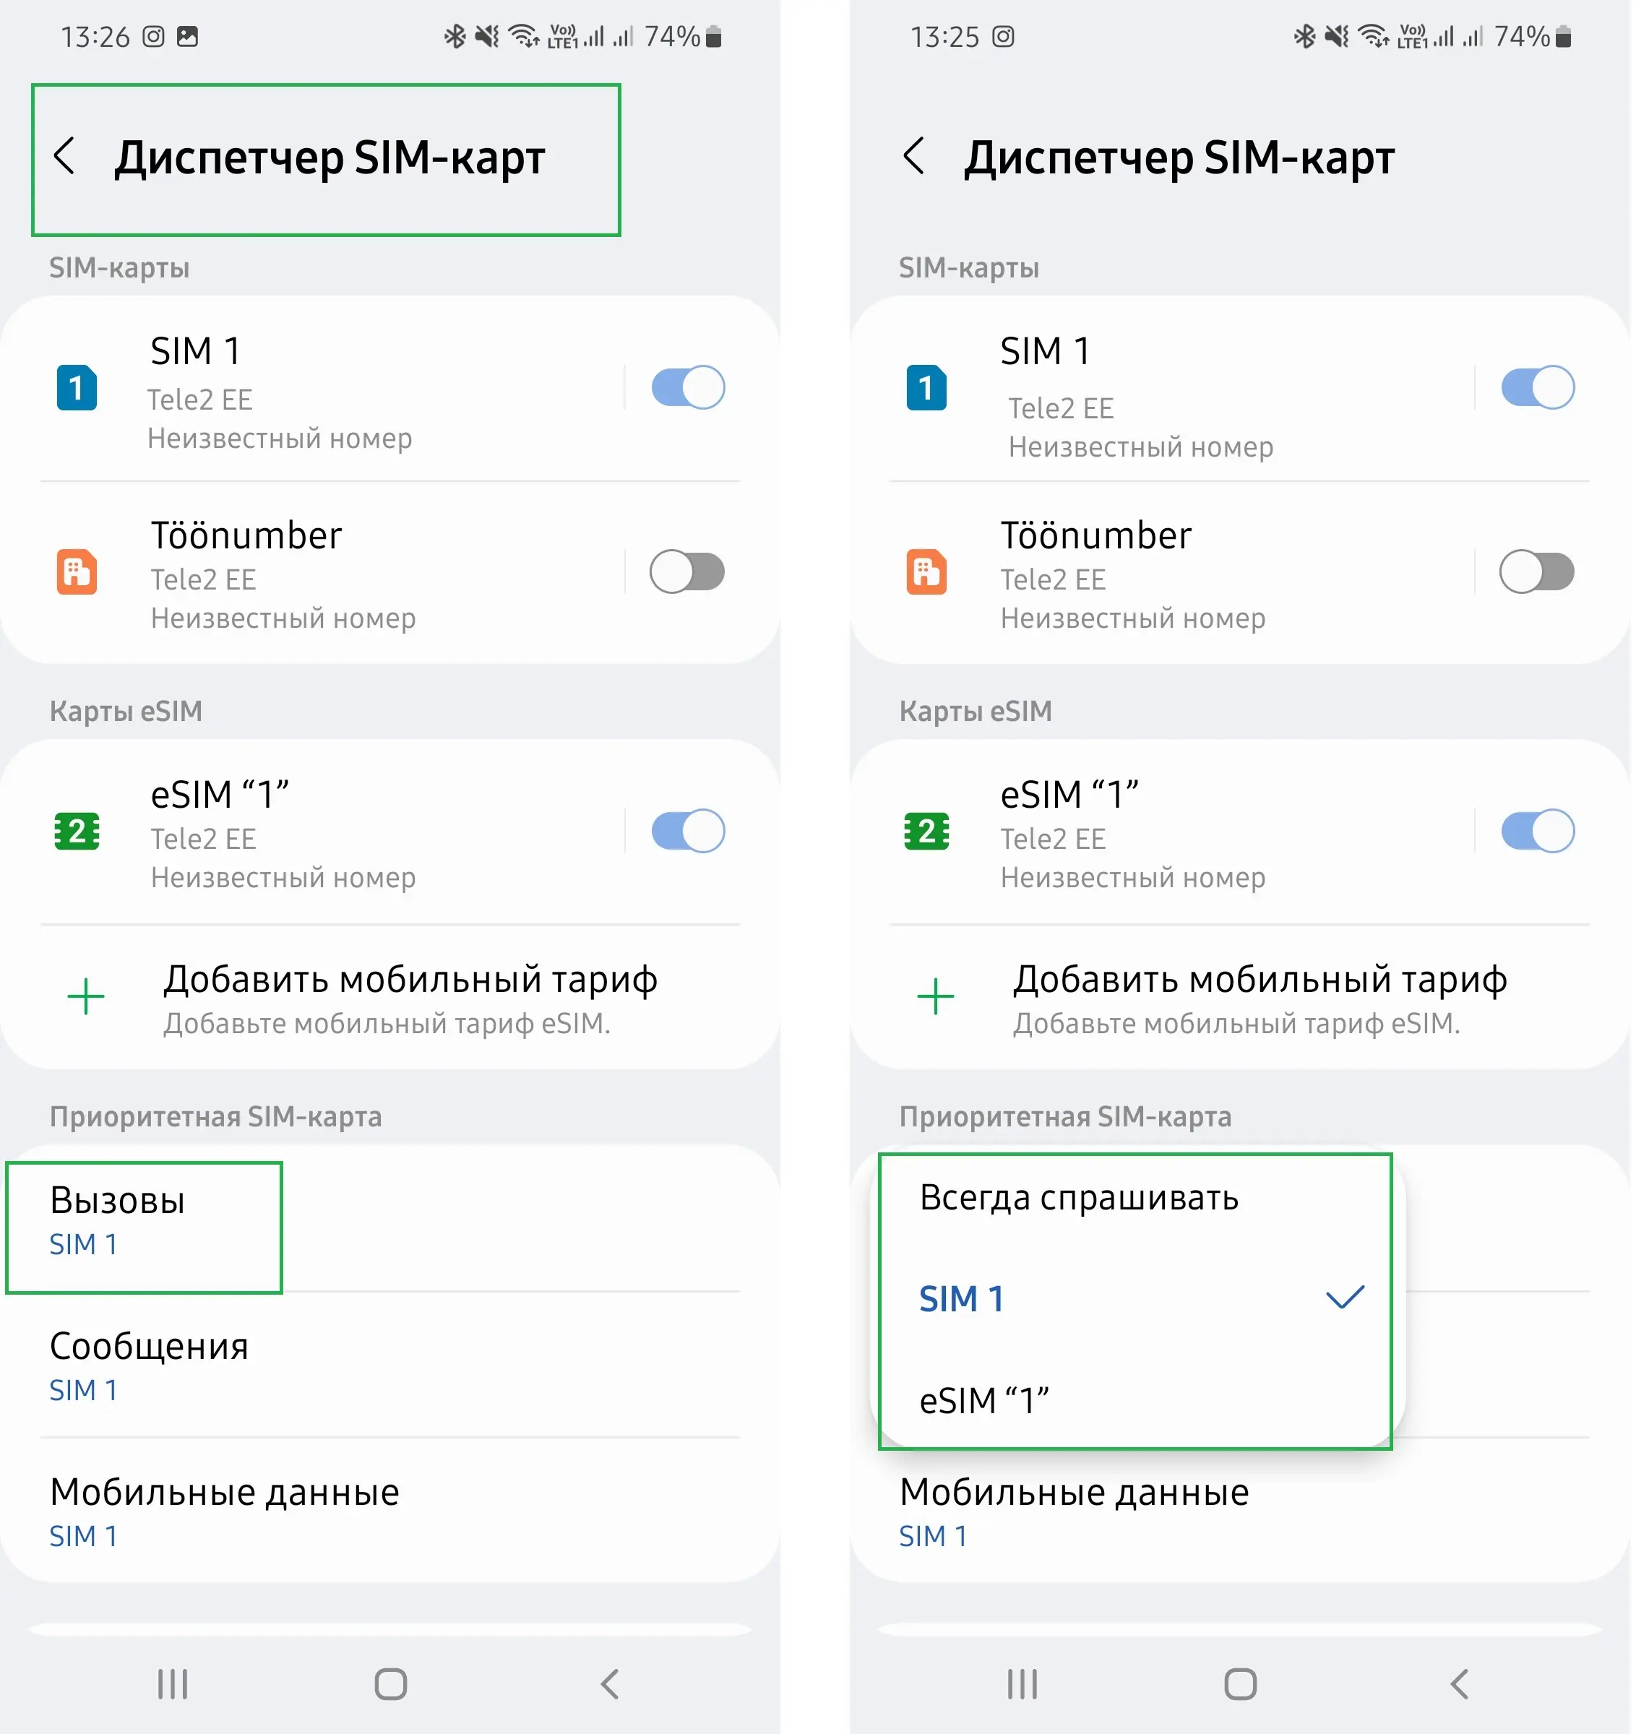The image size is (1636, 1734).
Task: Enable the Töönumber switch on the left screen
Action: (x=689, y=571)
